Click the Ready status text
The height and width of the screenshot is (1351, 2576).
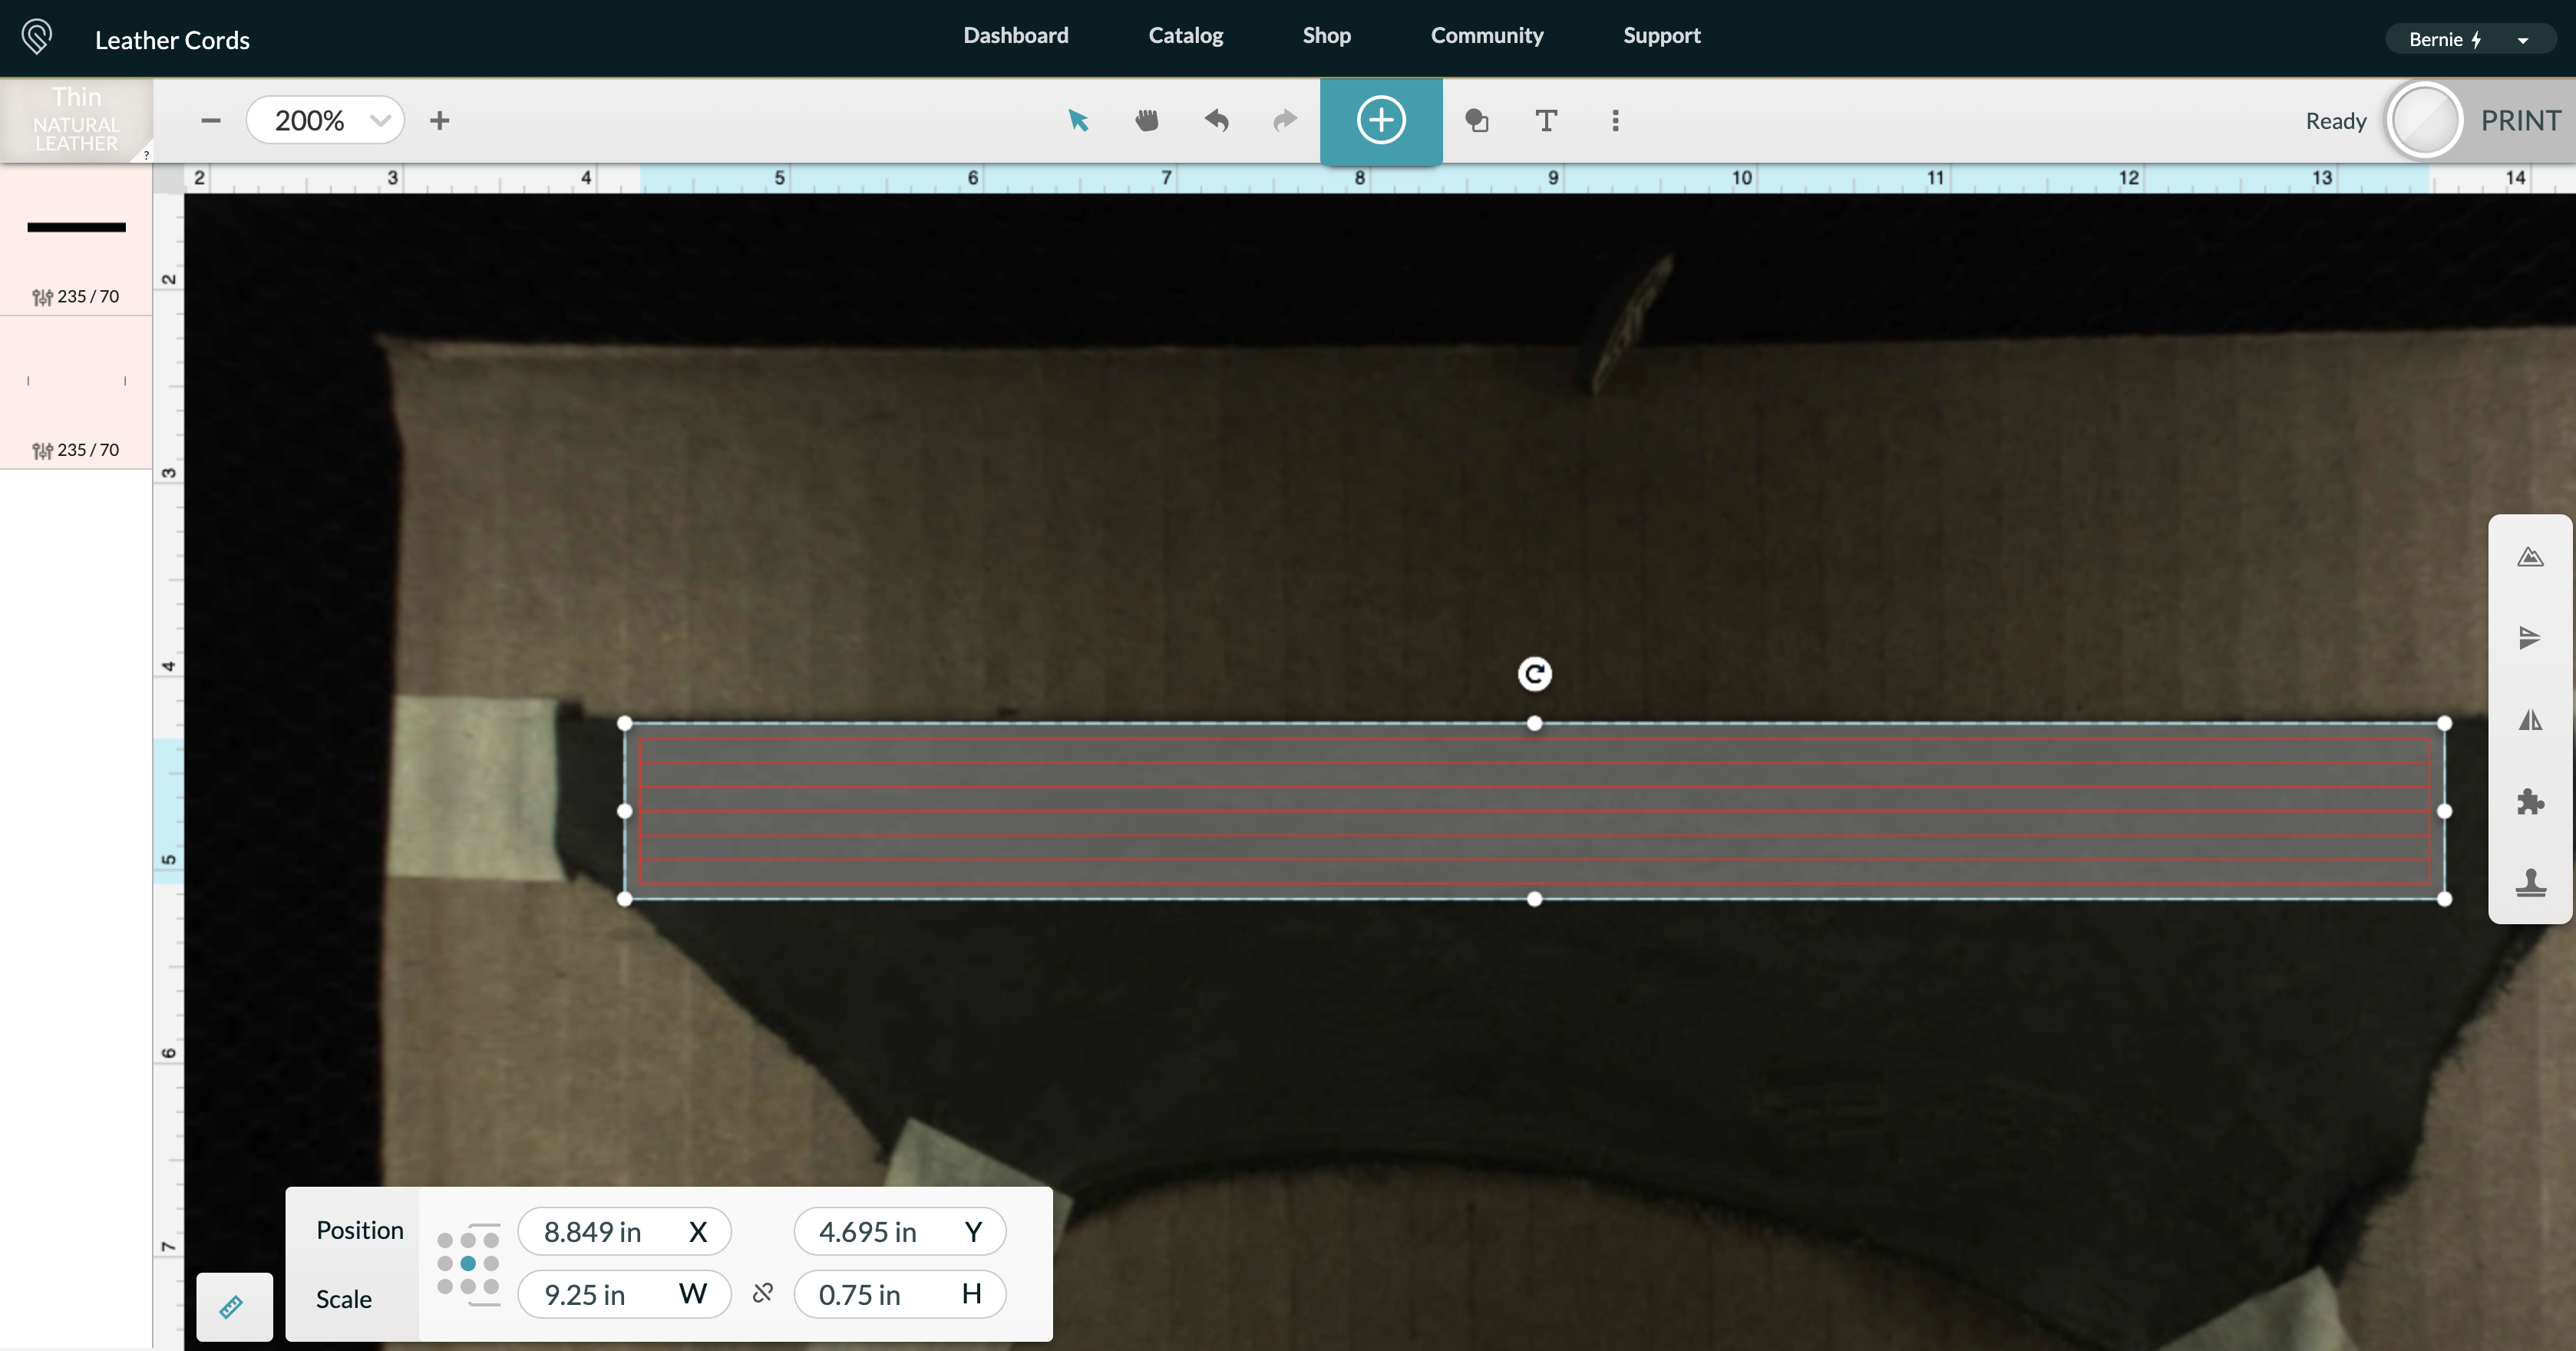click(2335, 121)
